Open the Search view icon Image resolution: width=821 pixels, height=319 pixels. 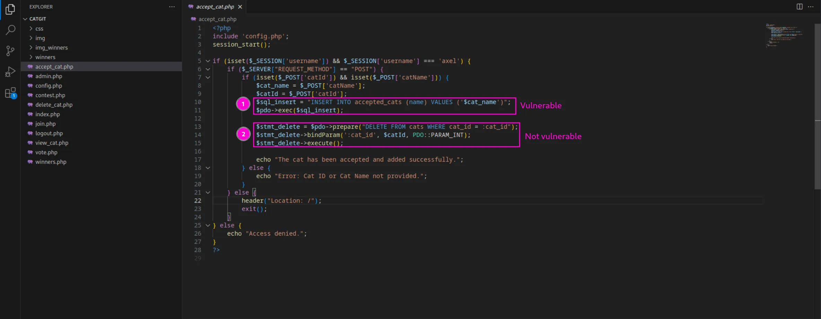(x=10, y=30)
